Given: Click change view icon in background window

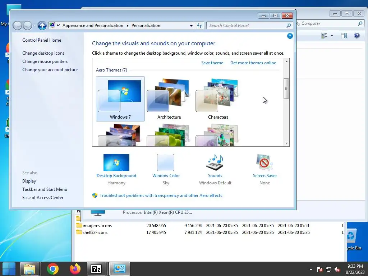Looking at the screenshot, I should point(324,36).
